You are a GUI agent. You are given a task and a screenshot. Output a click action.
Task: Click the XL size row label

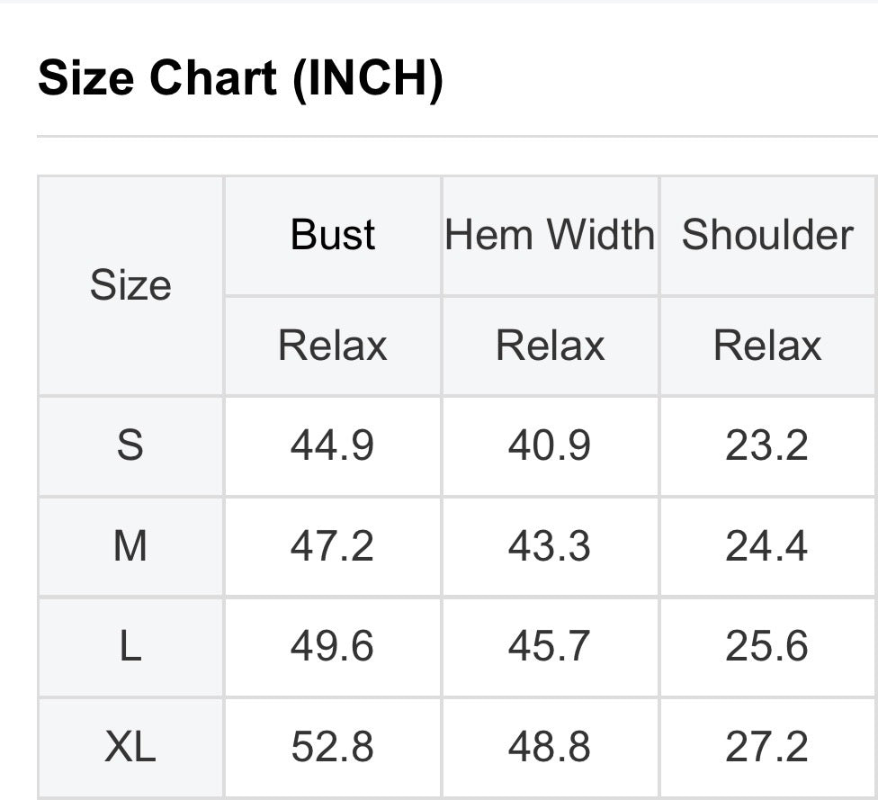[130, 747]
